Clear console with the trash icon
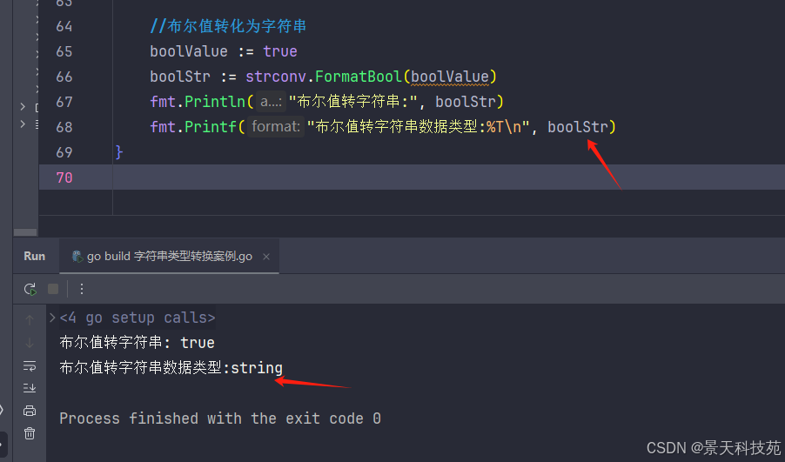The image size is (785, 462). (x=30, y=433)
